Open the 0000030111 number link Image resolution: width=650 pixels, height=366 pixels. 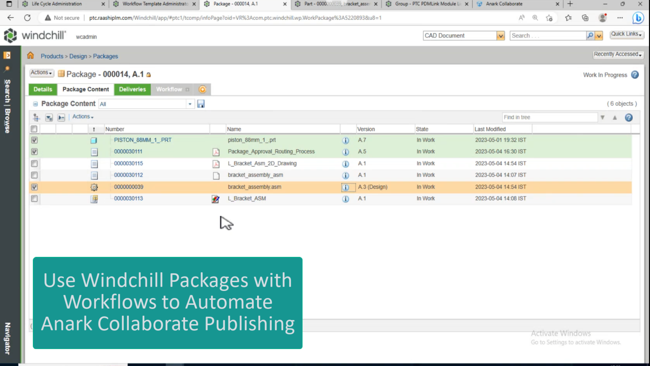[128, 151]
